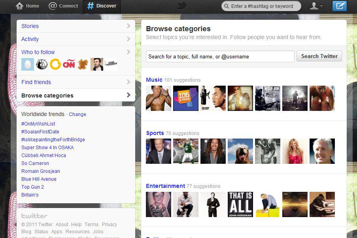The width and height of the screenshot is (357, 238).
Task: Change the Worldwide trends location
Action: [x=77, y=114]
